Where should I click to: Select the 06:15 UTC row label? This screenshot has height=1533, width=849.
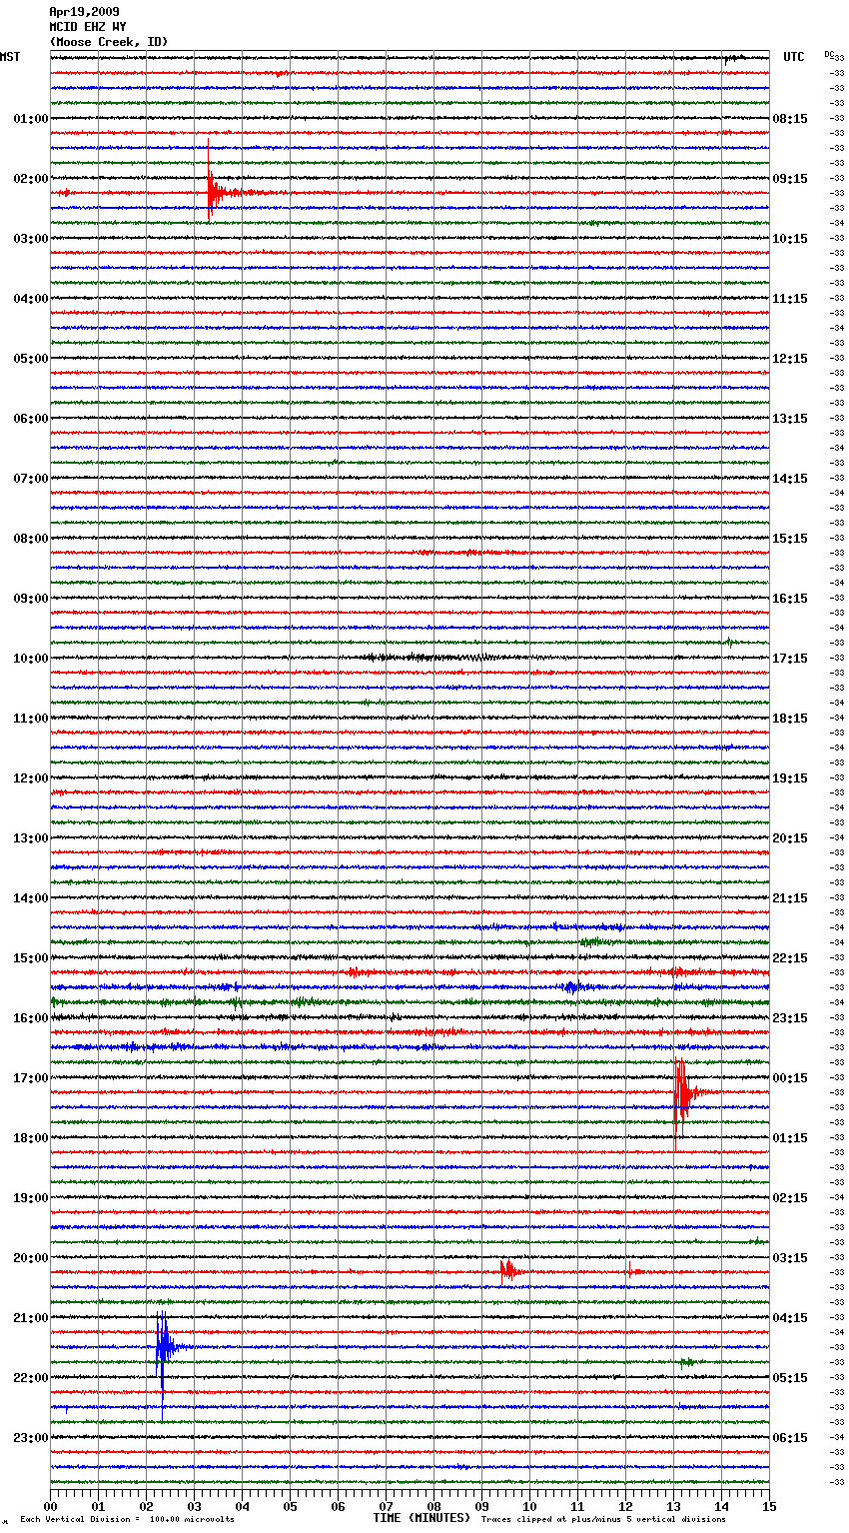coord(790,1438)
